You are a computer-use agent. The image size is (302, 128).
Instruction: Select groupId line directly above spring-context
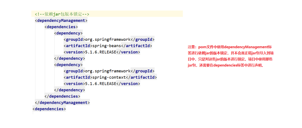pyautogui.click(x=109, y=71)
